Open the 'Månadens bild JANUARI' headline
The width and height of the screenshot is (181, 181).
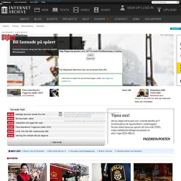coord(157,91)
